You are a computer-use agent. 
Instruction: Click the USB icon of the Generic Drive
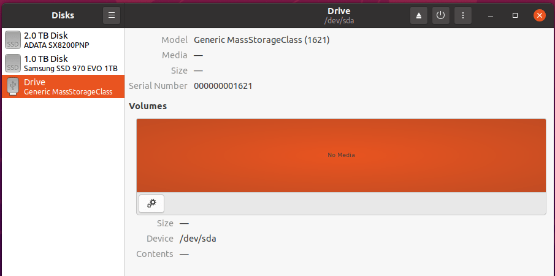point(13,86)
